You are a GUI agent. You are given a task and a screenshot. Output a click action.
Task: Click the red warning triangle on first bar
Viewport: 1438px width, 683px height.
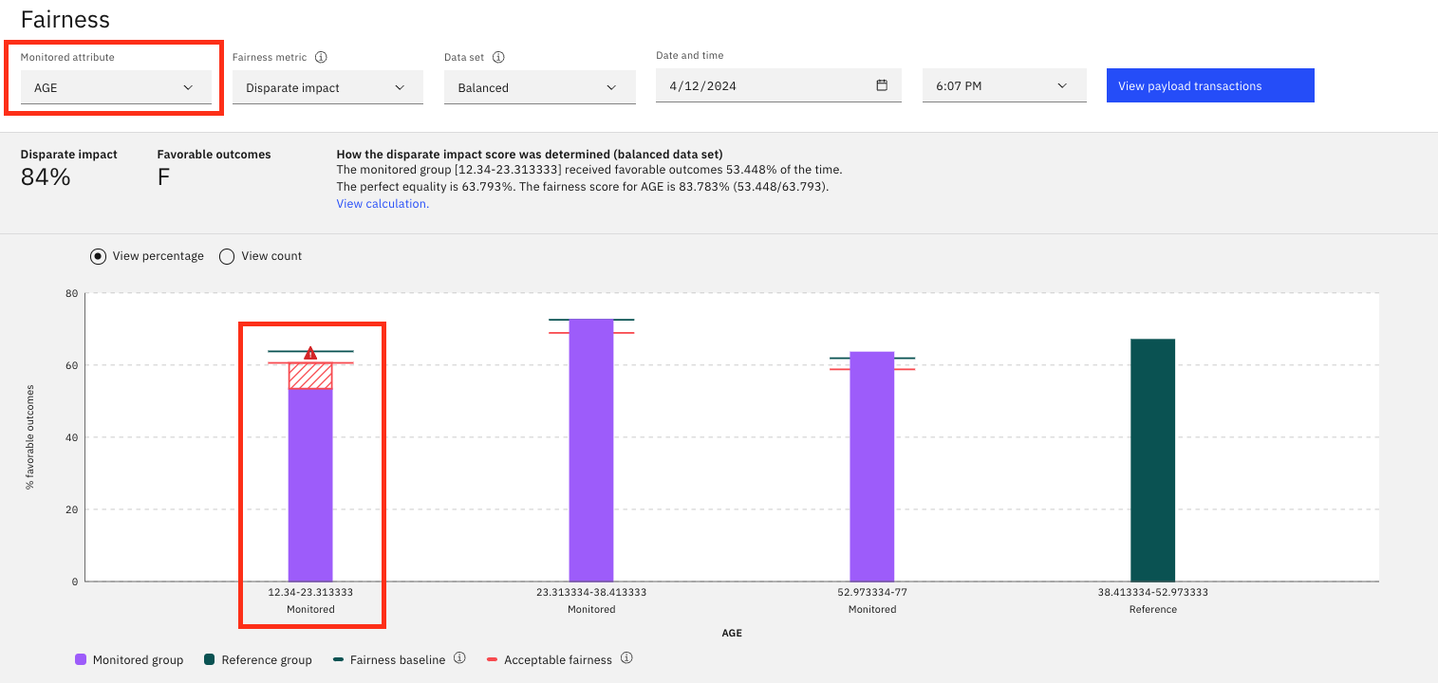310,353
